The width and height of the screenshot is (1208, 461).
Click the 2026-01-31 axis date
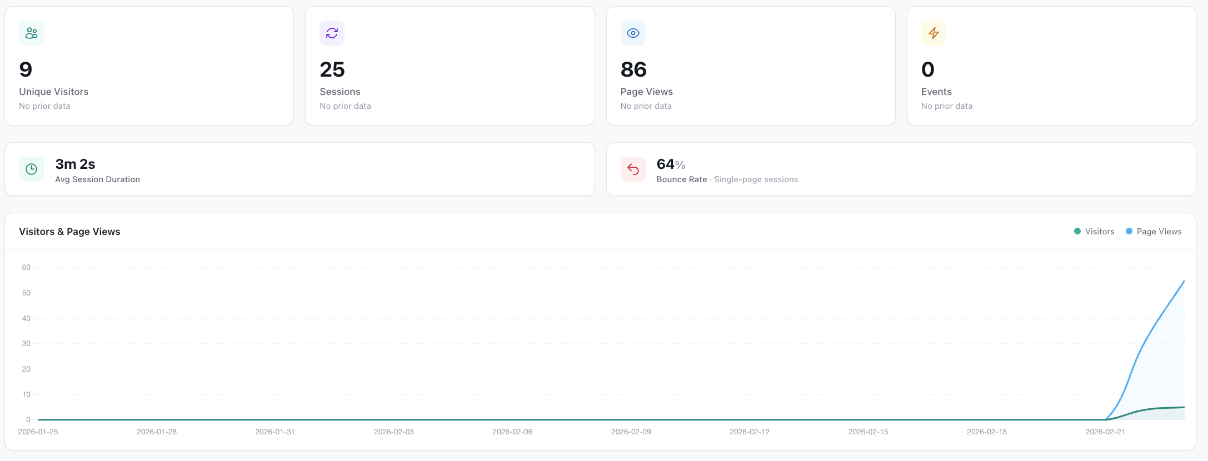click(275, 432)
